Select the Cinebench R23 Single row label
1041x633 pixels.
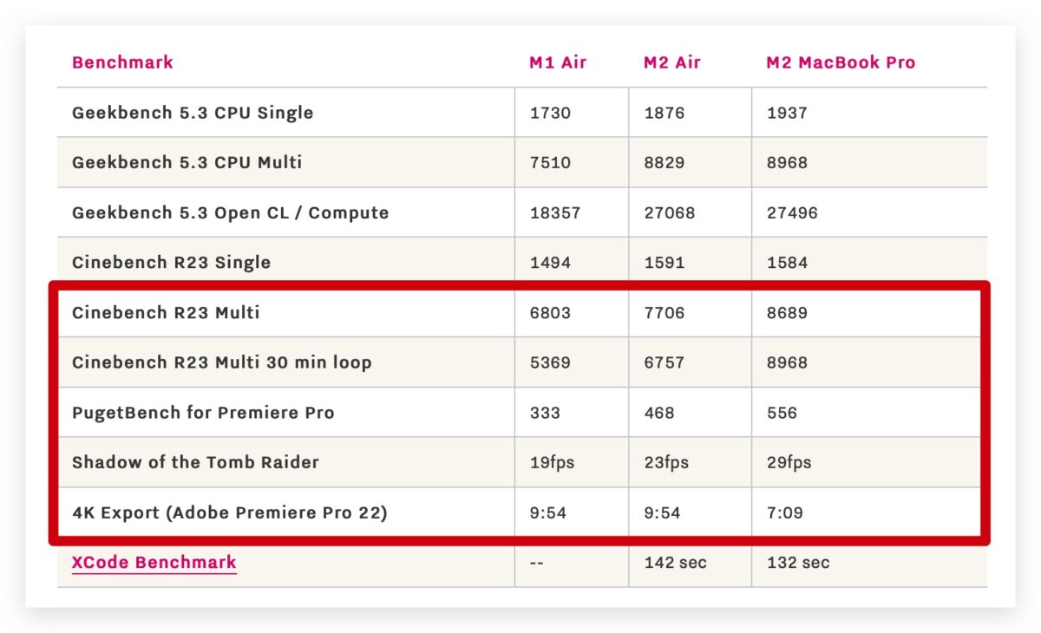pyautogui.click(x=171, y=262)
